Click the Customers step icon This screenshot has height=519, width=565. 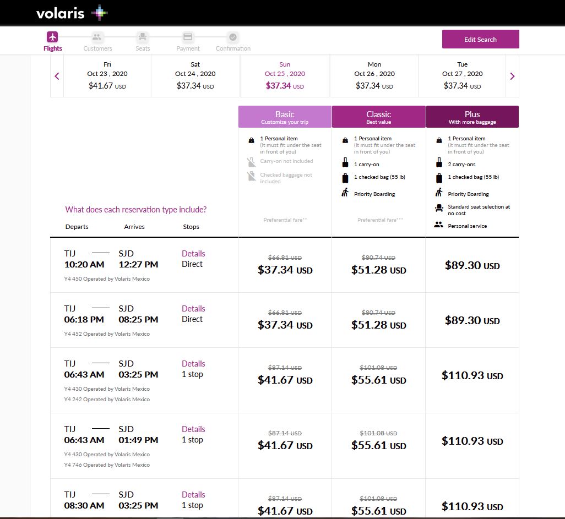pyautogui.click(x=97, y=36)
